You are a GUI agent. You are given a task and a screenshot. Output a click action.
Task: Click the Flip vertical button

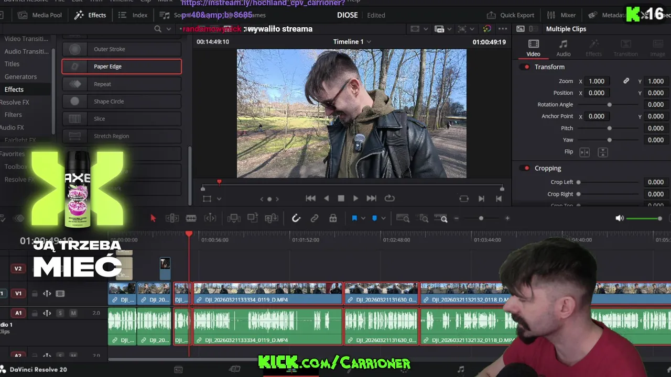click(603, 152)
